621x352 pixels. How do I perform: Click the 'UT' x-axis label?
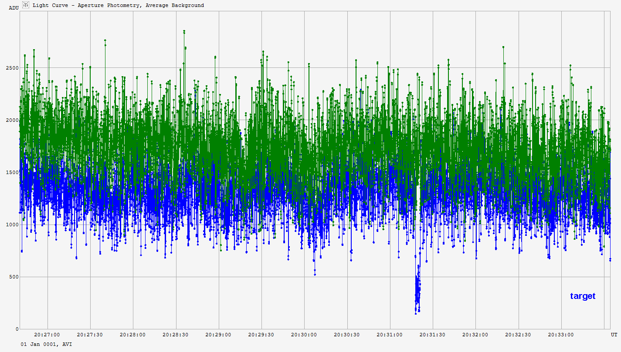click(x=614, y=335)
